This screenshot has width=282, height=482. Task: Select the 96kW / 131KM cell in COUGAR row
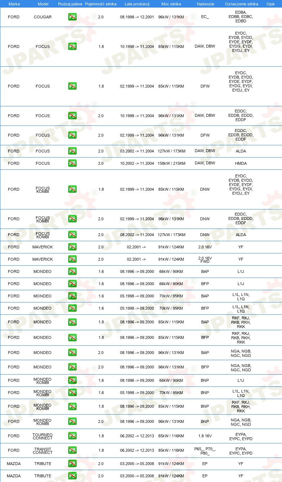(171, 17)
